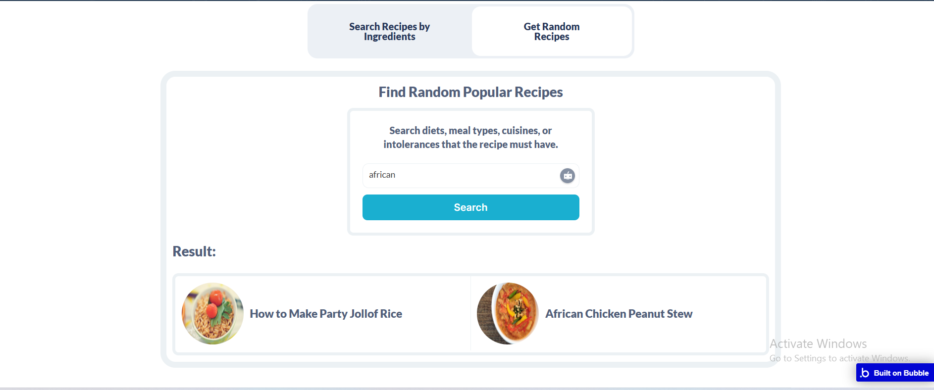The image size is (934, 390).
Task: Click the robot icon in the search field
Action: click(568, 176)
